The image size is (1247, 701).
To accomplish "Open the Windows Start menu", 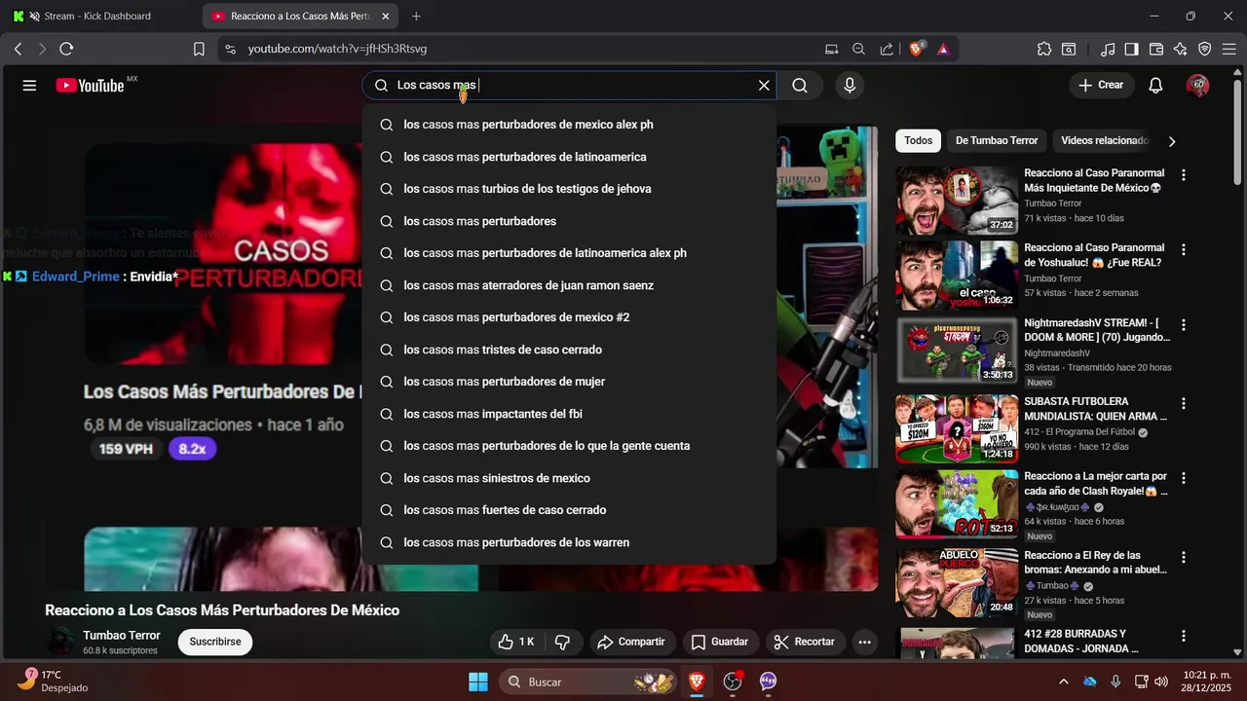I will tap(478, 682).
